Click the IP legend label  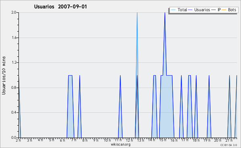[x=219, y=10]
